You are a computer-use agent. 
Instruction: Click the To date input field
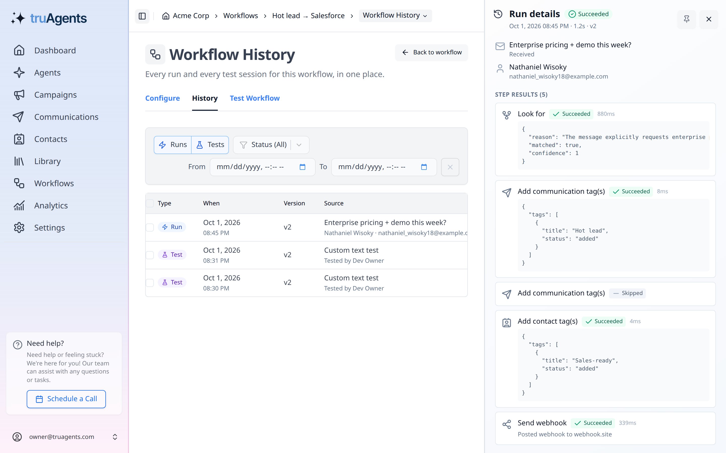tap(384, 167)
